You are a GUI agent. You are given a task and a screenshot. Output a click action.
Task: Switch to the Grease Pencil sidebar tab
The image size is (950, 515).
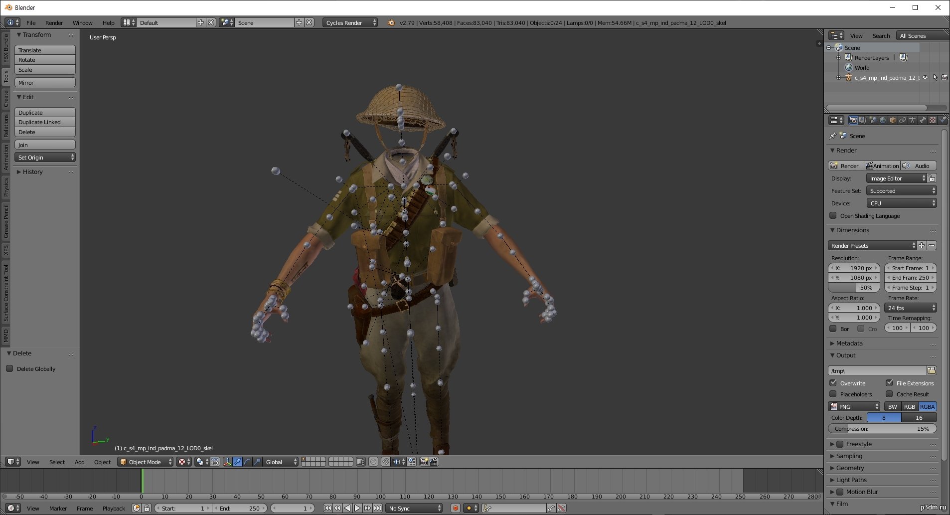point(6,221)
